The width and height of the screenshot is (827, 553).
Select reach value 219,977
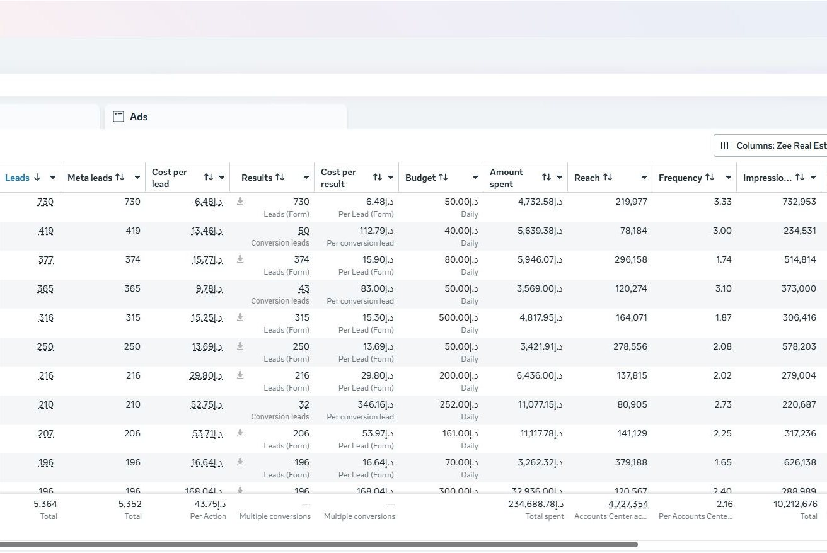(x=631, y=202)
